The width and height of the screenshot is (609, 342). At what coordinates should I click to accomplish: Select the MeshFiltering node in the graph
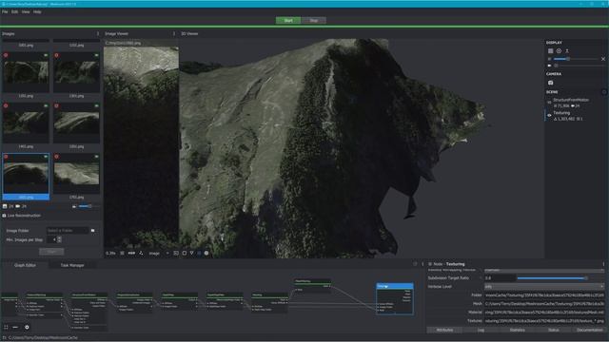(x=313, y=285)
